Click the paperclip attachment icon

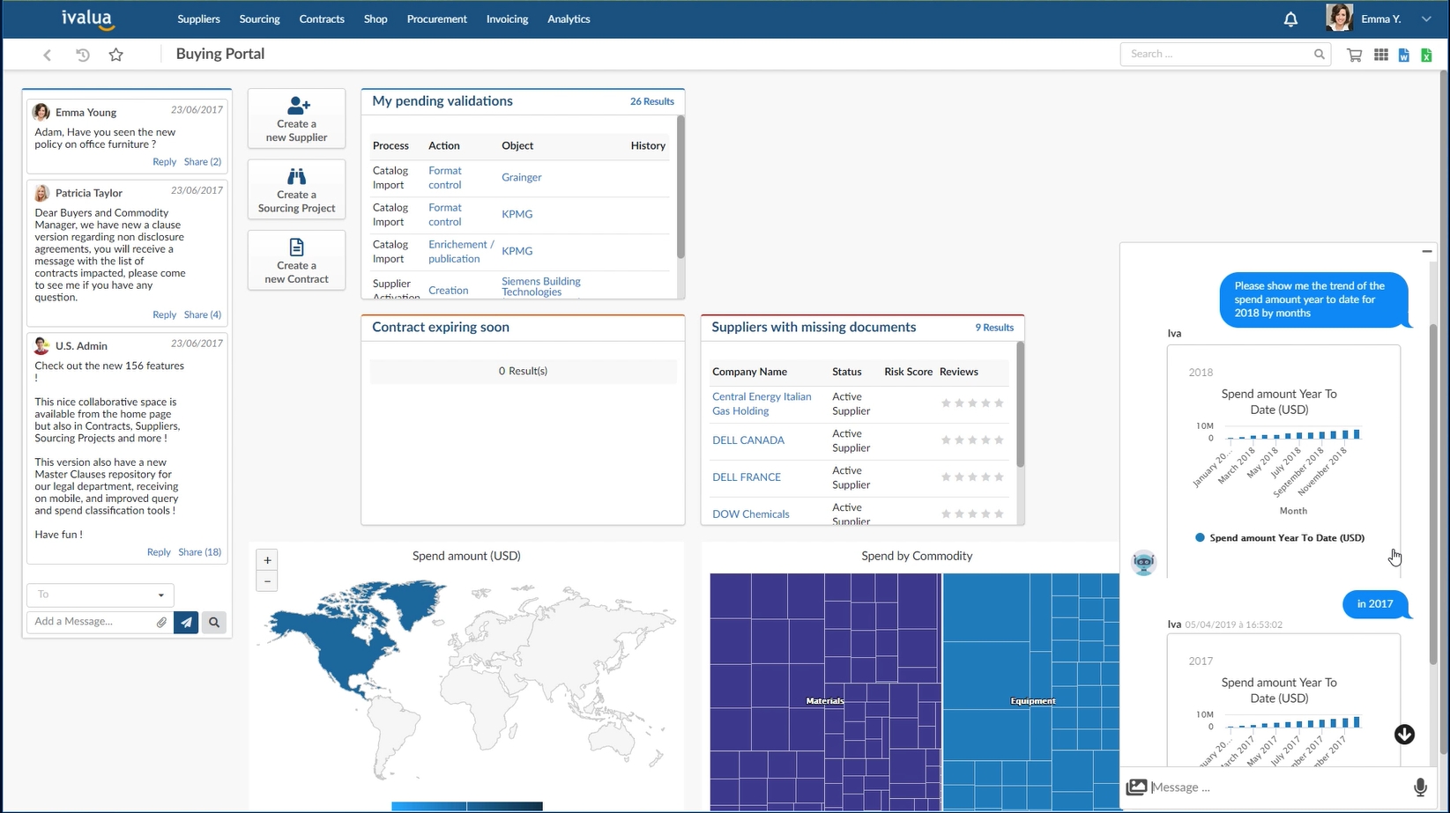[162, 623]
